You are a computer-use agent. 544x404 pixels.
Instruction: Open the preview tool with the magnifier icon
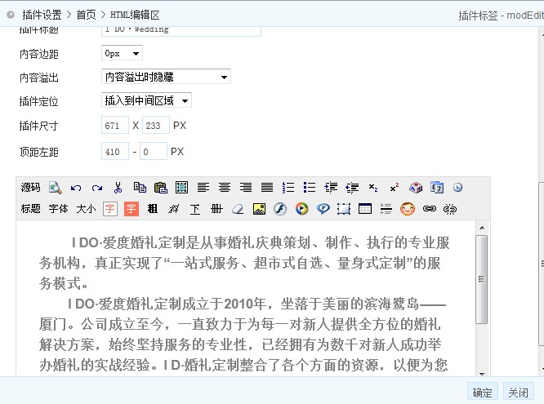click(56, 188)
